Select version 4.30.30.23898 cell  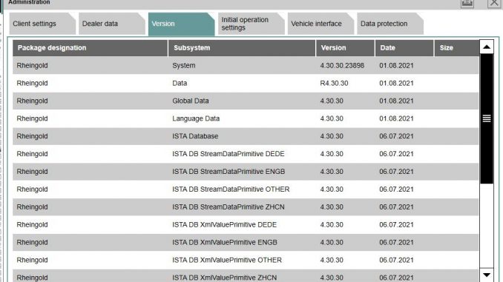coord(342,66)
